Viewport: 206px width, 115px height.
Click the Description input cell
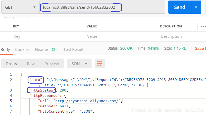click(x=182, y=36)
